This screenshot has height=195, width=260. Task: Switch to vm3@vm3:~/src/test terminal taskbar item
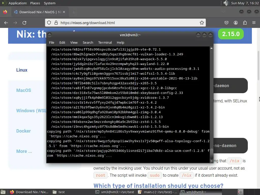click(115, 192)
